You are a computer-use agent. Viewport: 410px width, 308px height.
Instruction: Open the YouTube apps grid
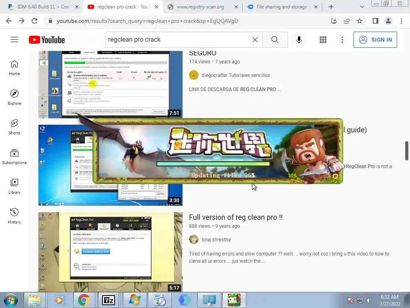coord(323,40)
